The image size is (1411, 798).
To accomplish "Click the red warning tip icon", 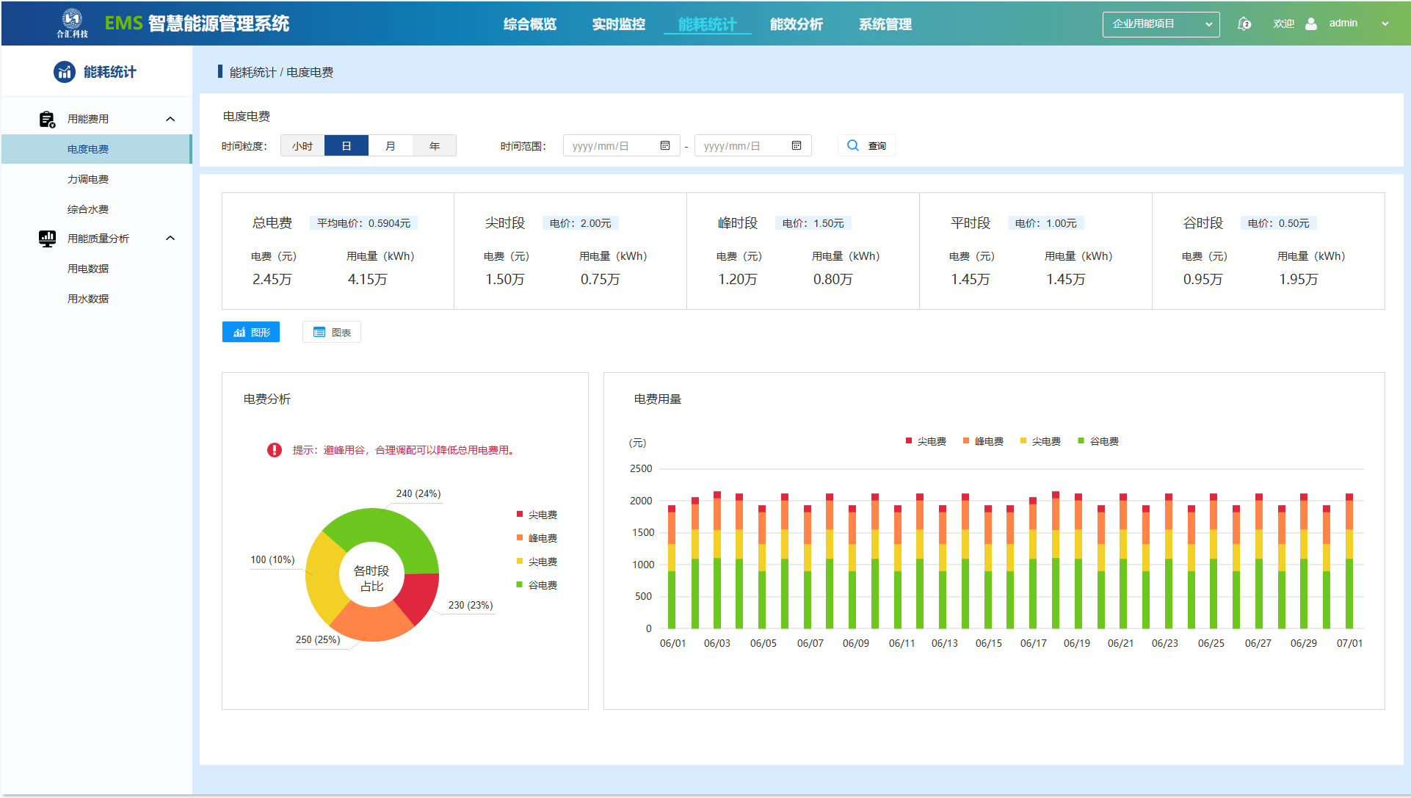I will pos(275,450).
